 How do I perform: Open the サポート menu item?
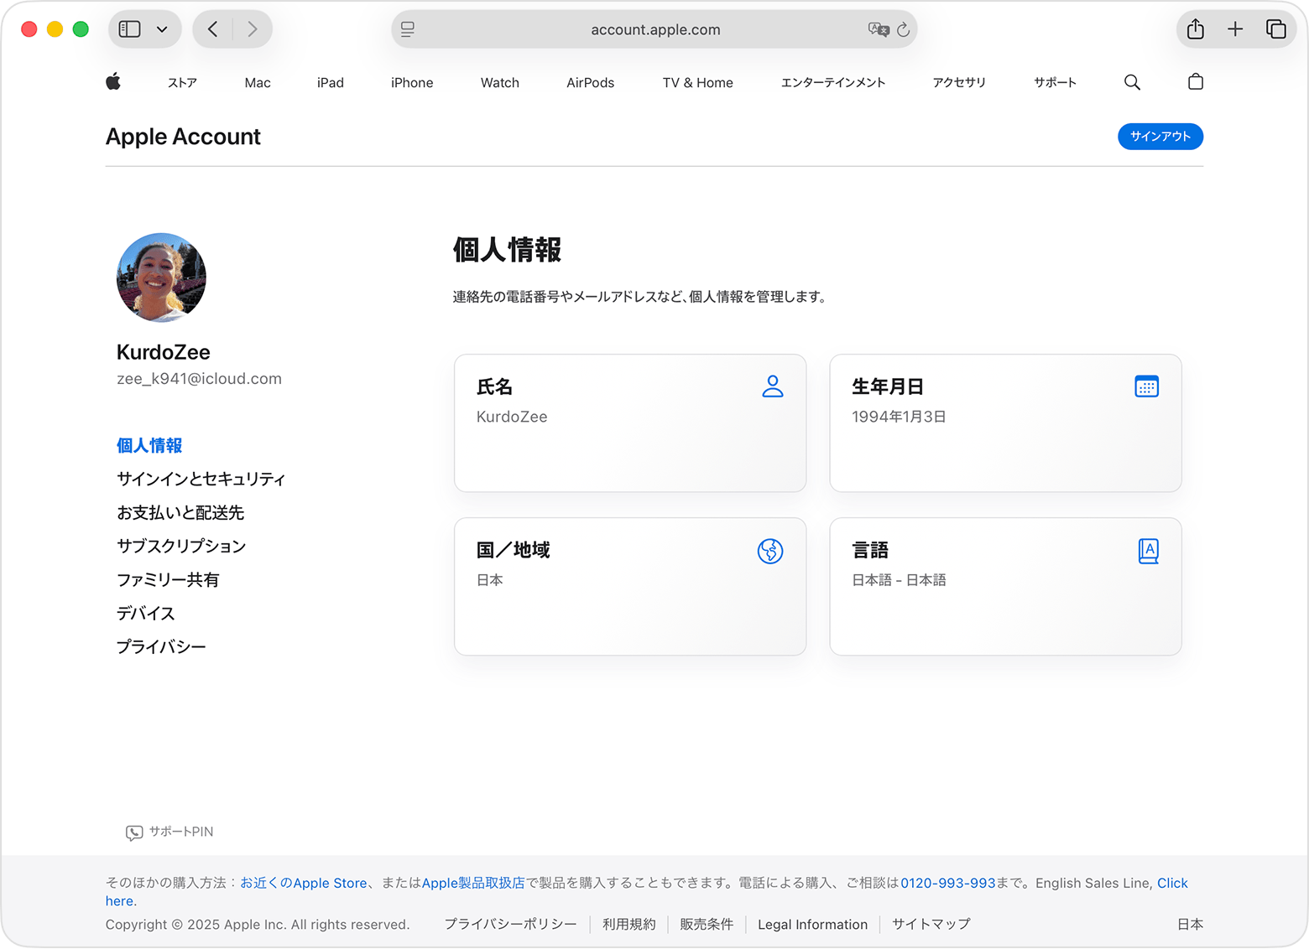point(1055,82)
